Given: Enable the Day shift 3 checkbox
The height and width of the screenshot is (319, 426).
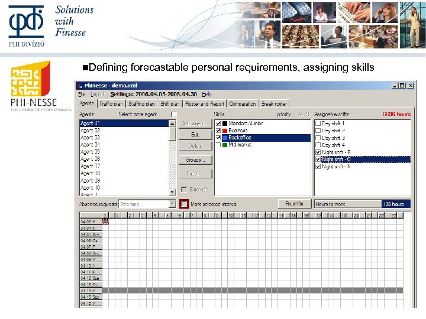Looking at the screenshot, I should click(x=318, y=138).
